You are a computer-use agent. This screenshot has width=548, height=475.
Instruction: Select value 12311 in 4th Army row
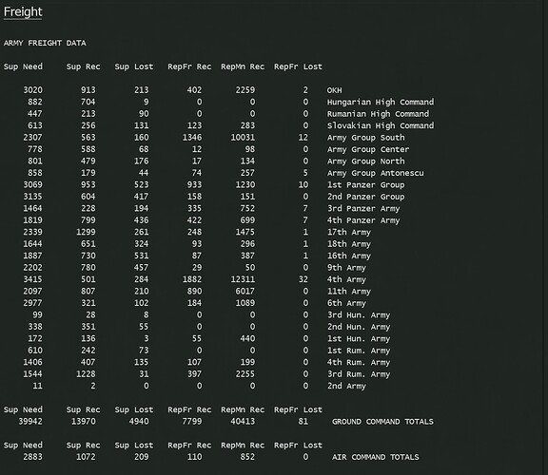point(243,279)
